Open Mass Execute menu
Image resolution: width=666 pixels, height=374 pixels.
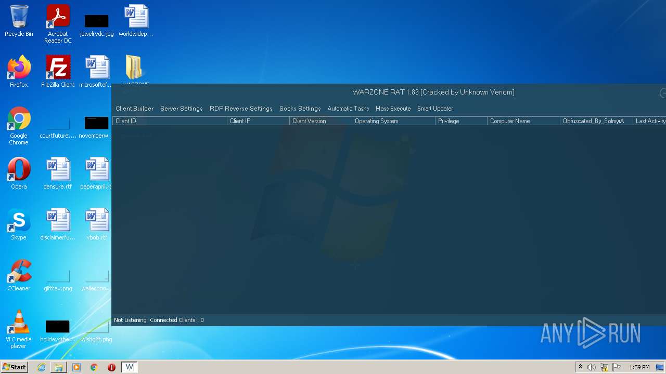[x=393, y=109]
